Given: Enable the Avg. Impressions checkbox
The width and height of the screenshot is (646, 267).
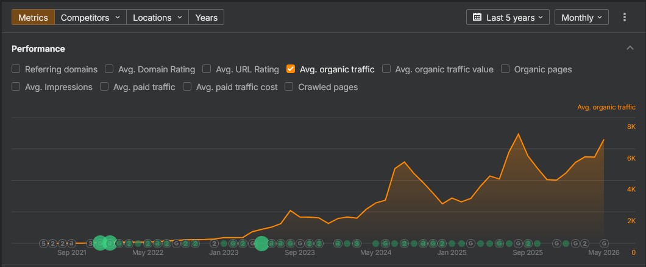Looking at the screenshot, I should 16,86.
